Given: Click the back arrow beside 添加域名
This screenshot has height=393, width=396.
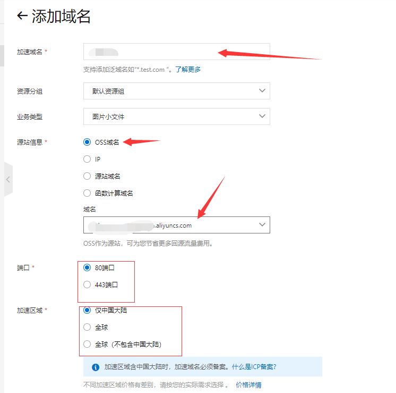Looking at the screenshot, I should point(22,16).
